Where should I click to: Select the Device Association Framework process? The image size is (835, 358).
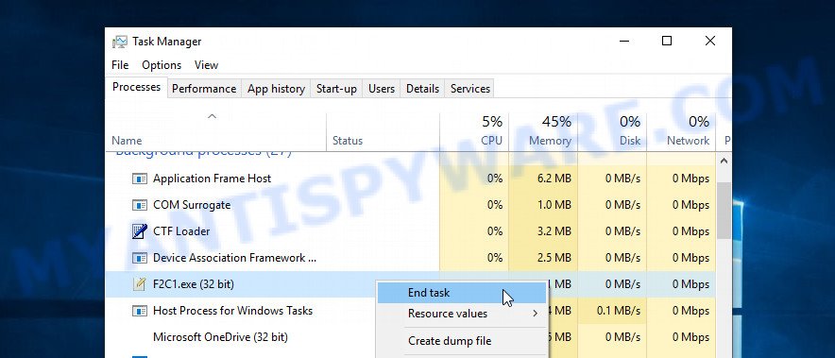[411, 258]
